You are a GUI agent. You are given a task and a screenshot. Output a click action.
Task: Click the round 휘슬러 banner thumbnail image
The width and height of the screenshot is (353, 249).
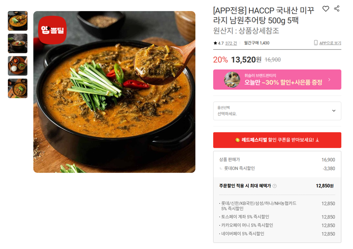pyautogui.click(x=232, y=80)
